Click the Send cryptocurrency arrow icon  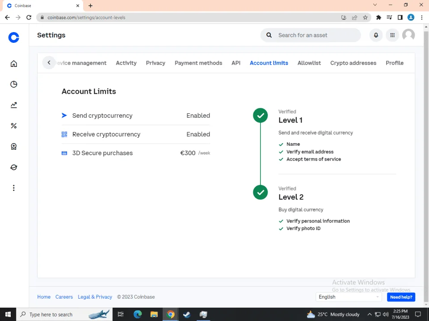point(64,115)
